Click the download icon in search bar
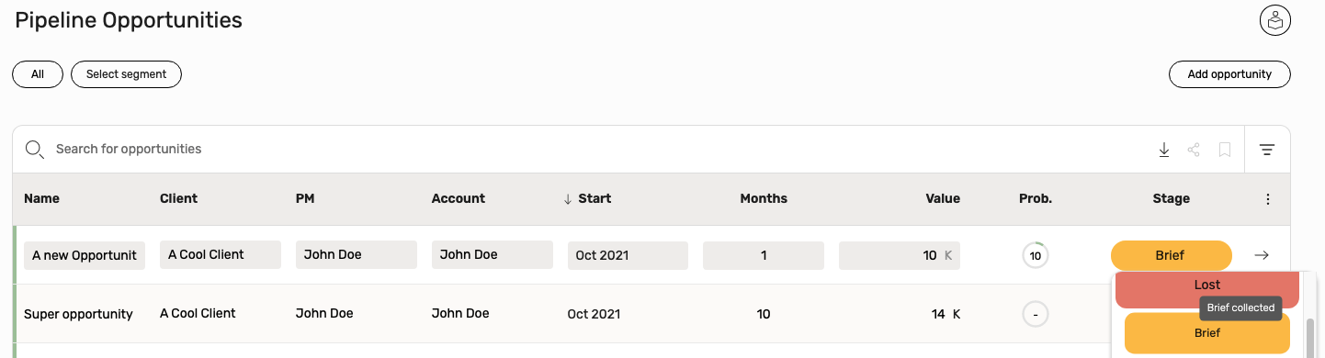This screenshot has width=1325, height=358. pyautogui.click(x=1164, y=150)
